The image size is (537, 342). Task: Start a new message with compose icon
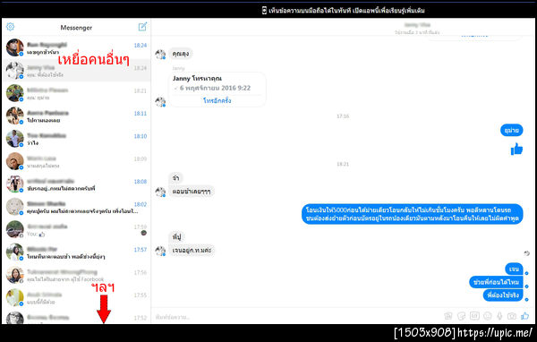coord(142,27)
